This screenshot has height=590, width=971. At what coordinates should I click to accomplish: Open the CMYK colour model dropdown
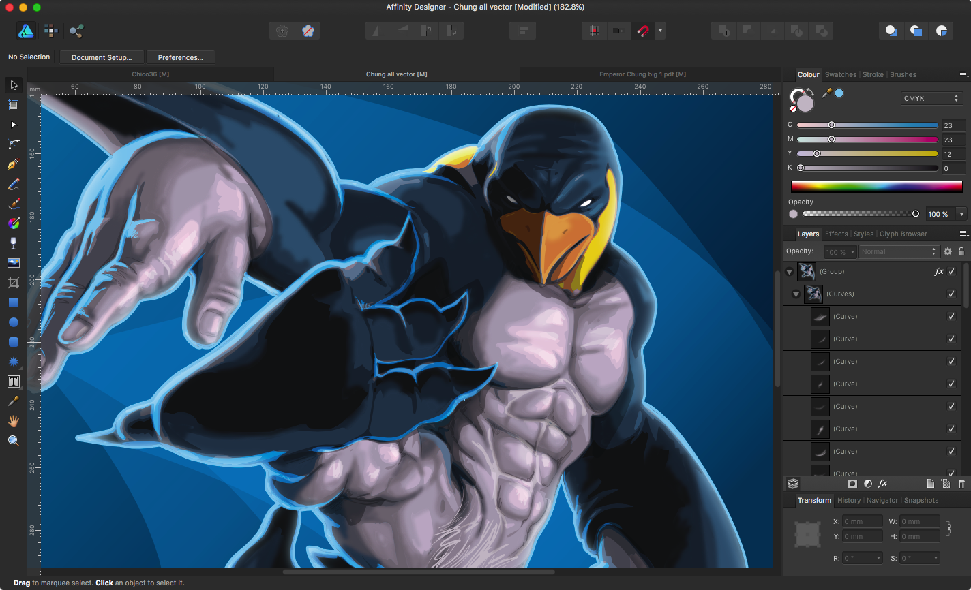click(931, 98)
